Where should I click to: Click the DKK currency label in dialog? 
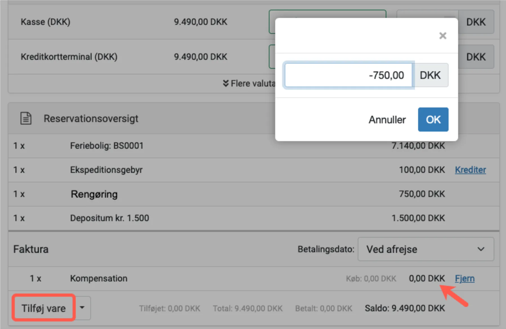[430, 75]
